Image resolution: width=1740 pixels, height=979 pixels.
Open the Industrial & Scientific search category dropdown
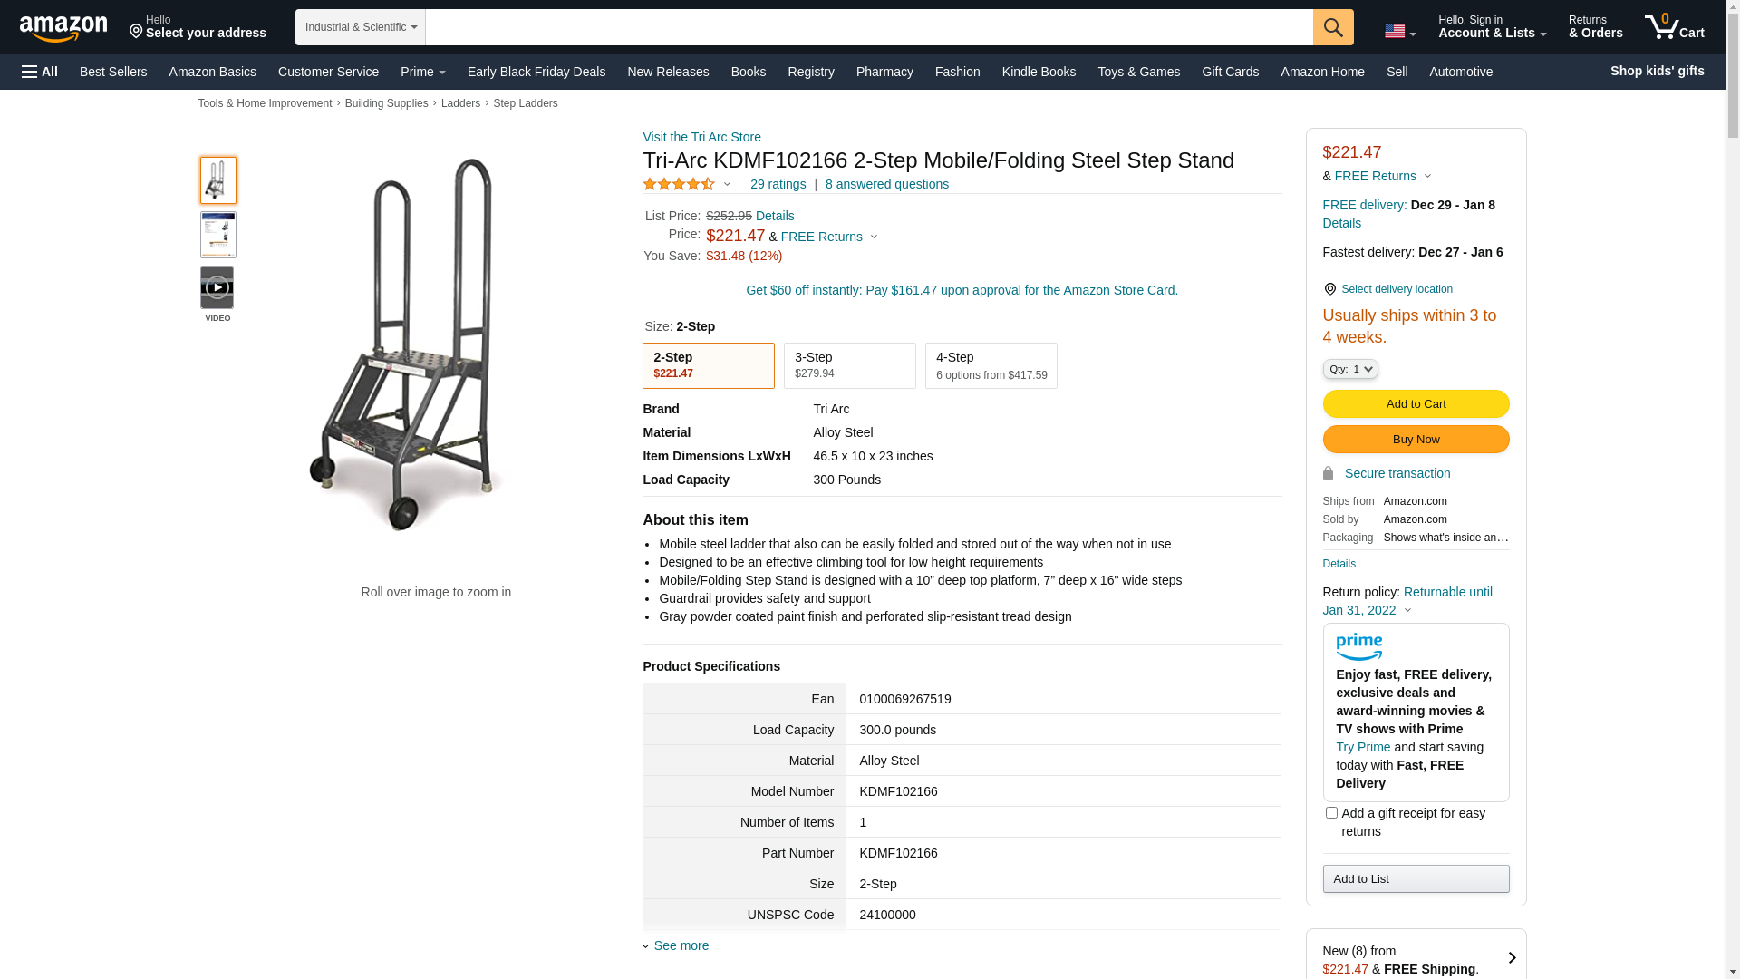coord(361,27)
